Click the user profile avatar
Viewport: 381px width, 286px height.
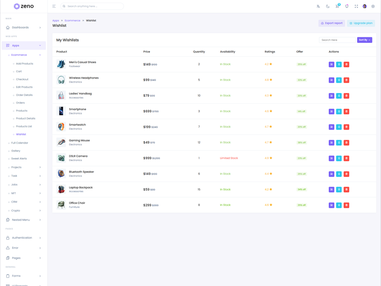click(365, 6)
